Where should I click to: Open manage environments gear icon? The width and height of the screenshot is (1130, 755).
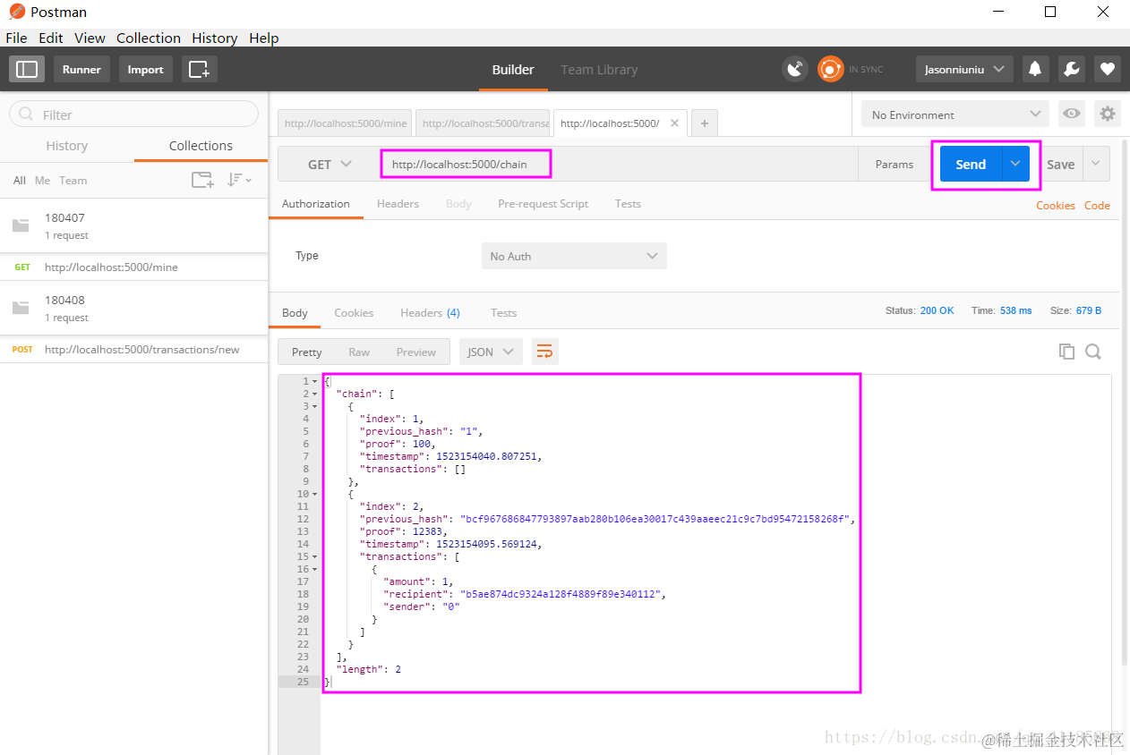coord(1108,114)
